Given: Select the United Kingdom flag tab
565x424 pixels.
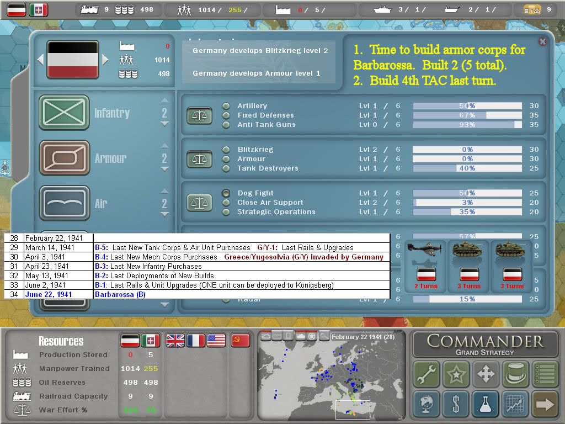Looking at the screenshot, I should pyautogui.click(x=175, y=341).
